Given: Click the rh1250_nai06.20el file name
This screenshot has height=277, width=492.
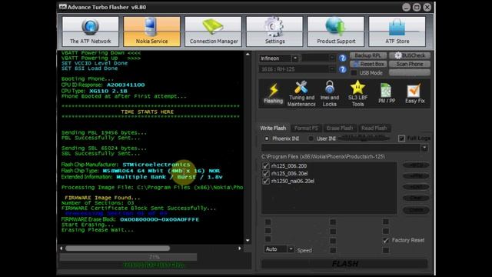Looking at the screenshot, I should tap(293, 181).
